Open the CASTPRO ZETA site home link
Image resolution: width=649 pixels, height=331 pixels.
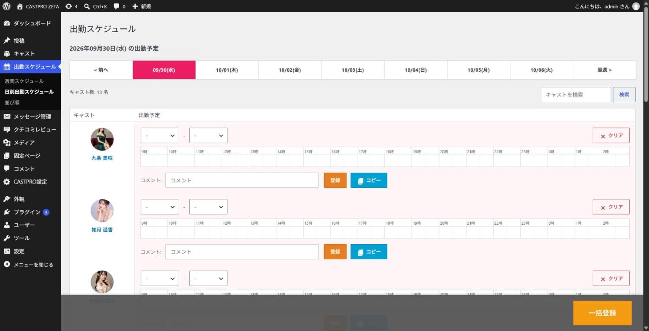(x=38, y=6)
